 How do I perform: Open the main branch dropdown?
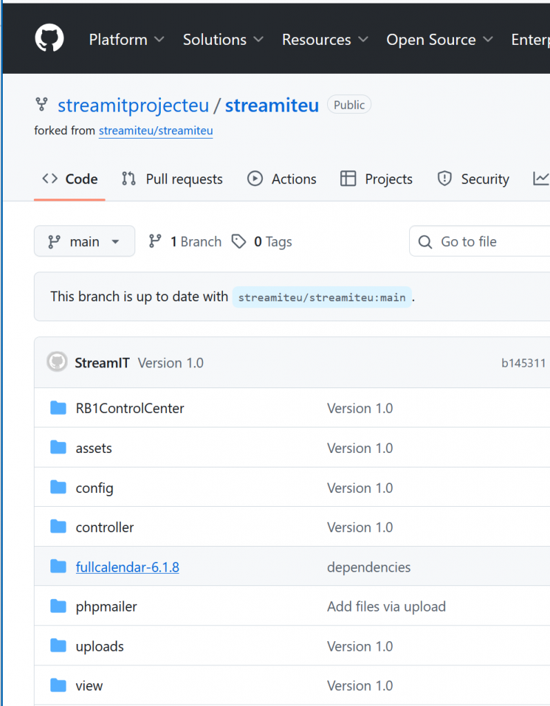[84, 242]
